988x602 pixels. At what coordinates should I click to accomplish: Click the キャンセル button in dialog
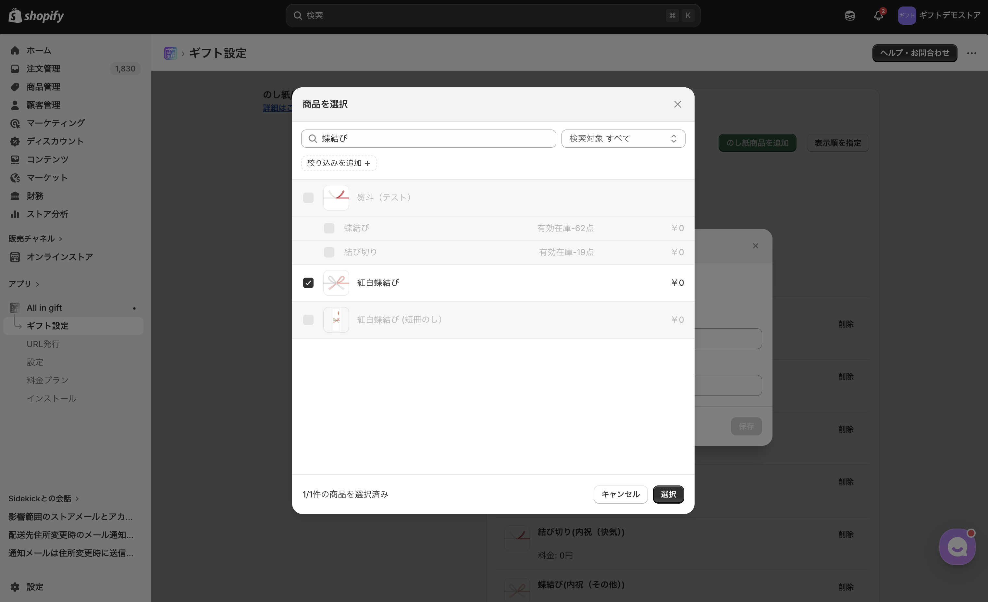(x=620, y=494)
